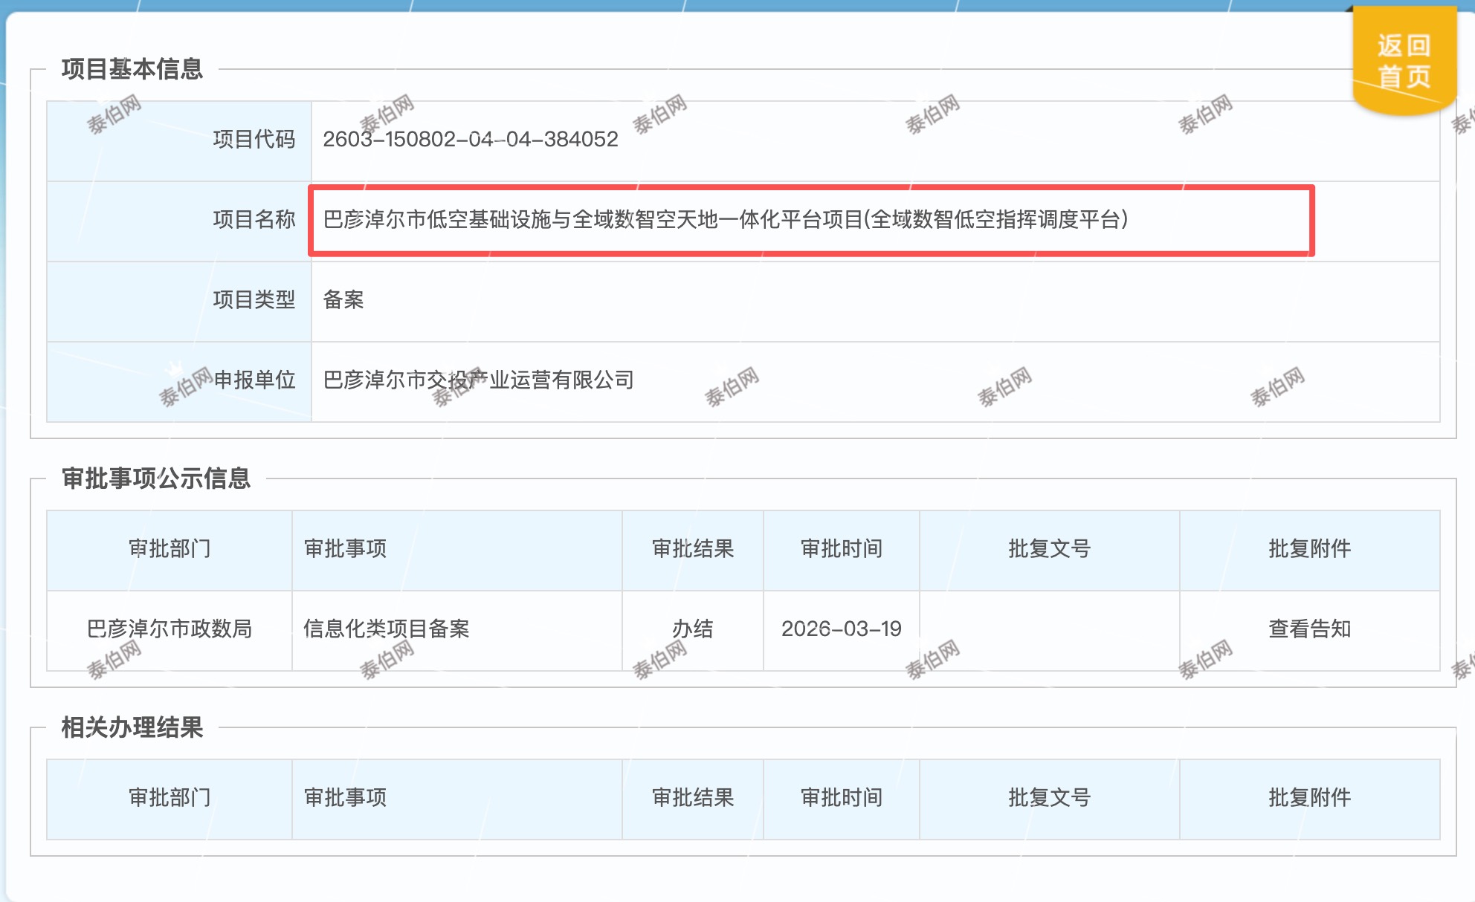This screenshot has height=902, width=1475.
Task: Click 审批部门 header in 相关办理结果 table
Action: [x=170, y=798]
